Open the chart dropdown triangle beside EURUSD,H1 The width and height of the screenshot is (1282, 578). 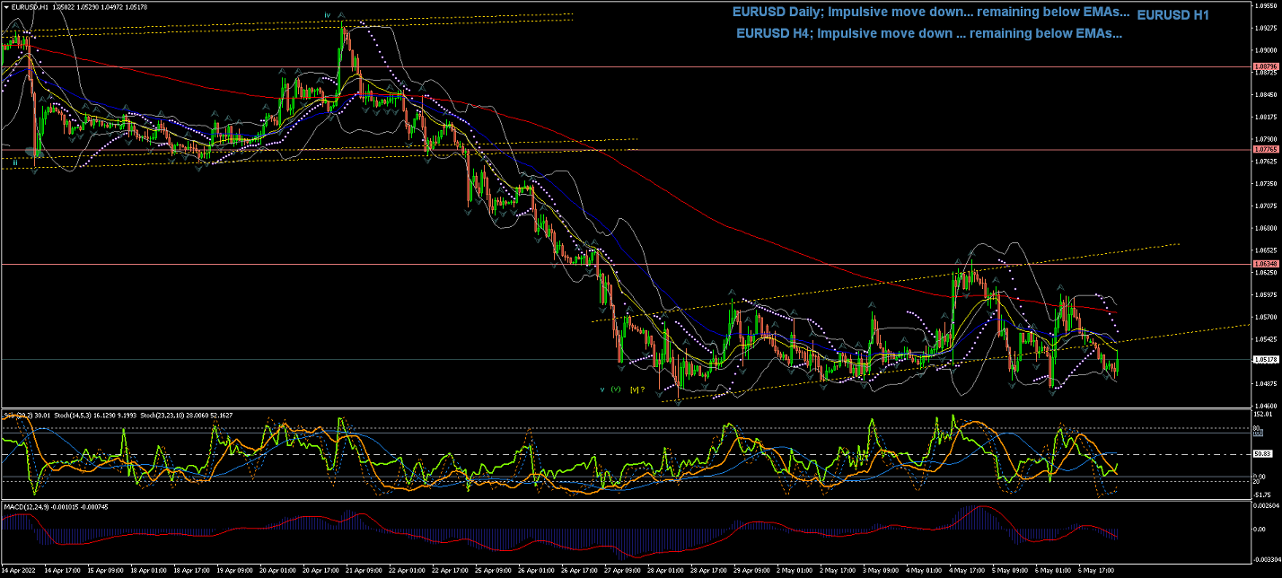[x=4, y=6]
